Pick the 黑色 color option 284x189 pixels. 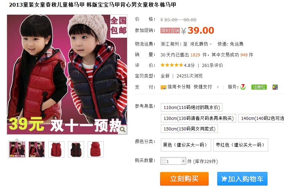pos(186,145)
